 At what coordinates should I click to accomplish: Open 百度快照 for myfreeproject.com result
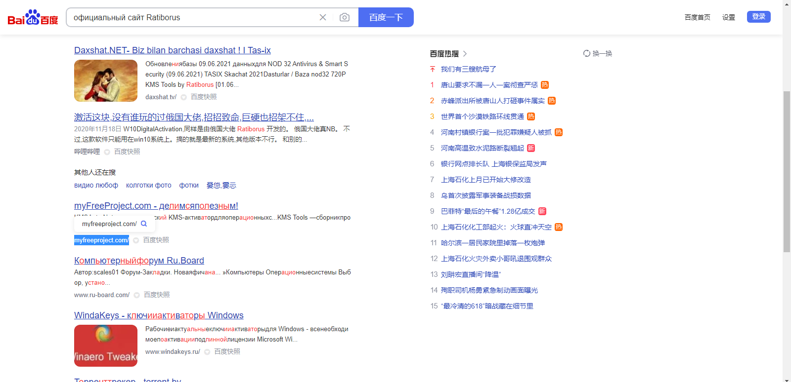click(x=156, y=240)
